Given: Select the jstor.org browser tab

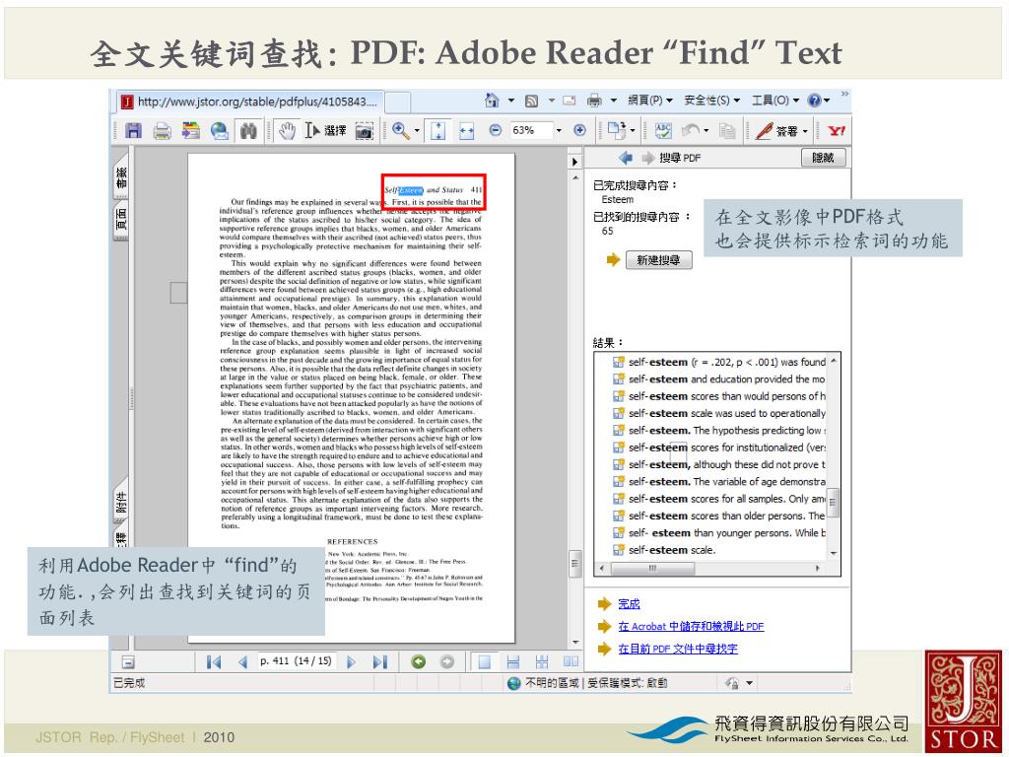Looking at the screenshot, I should coord(251,102).
